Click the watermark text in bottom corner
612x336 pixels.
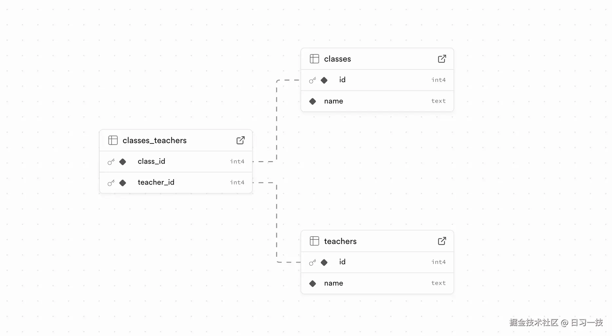pos(556,323)
